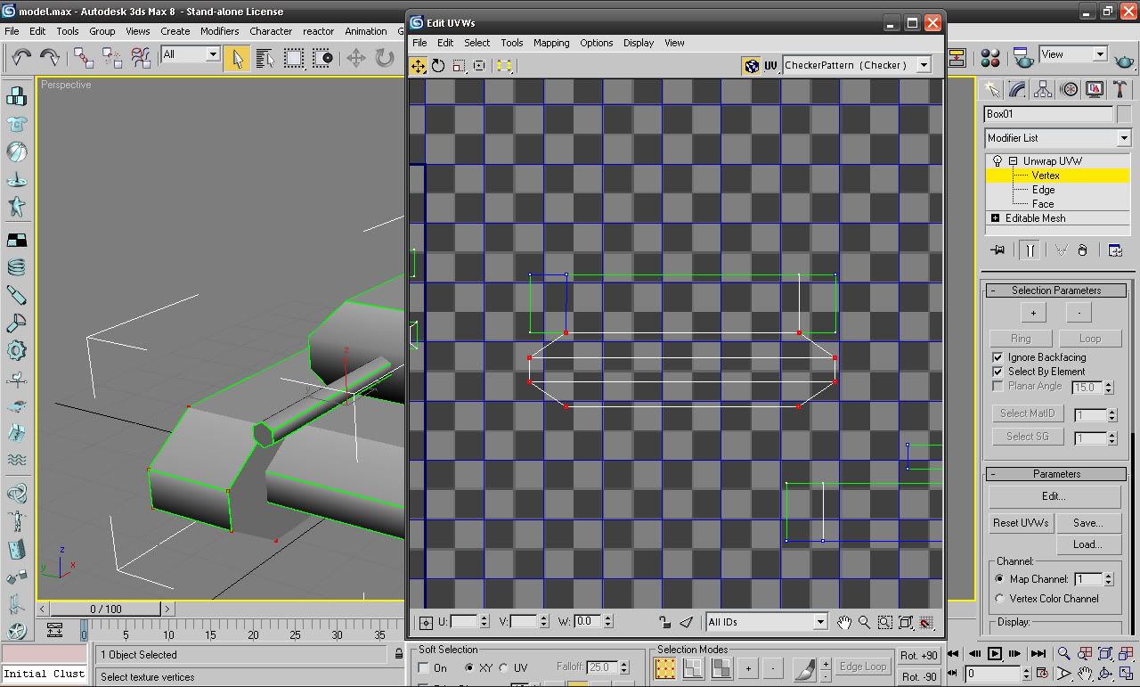Select the UV soft selection radio

coord(504,667)
